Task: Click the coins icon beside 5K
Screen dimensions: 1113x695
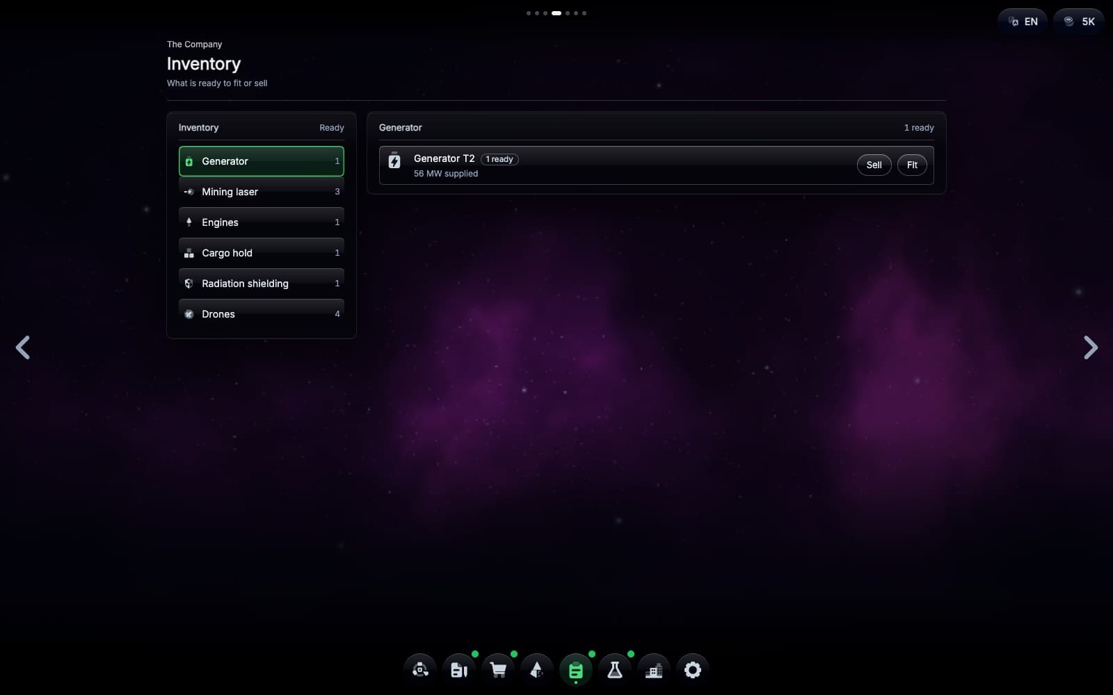Action: click(x=1068, y=22)
